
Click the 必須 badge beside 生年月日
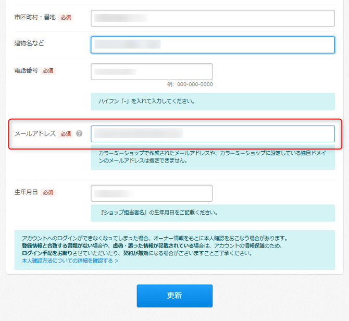(x=48, y=193)
